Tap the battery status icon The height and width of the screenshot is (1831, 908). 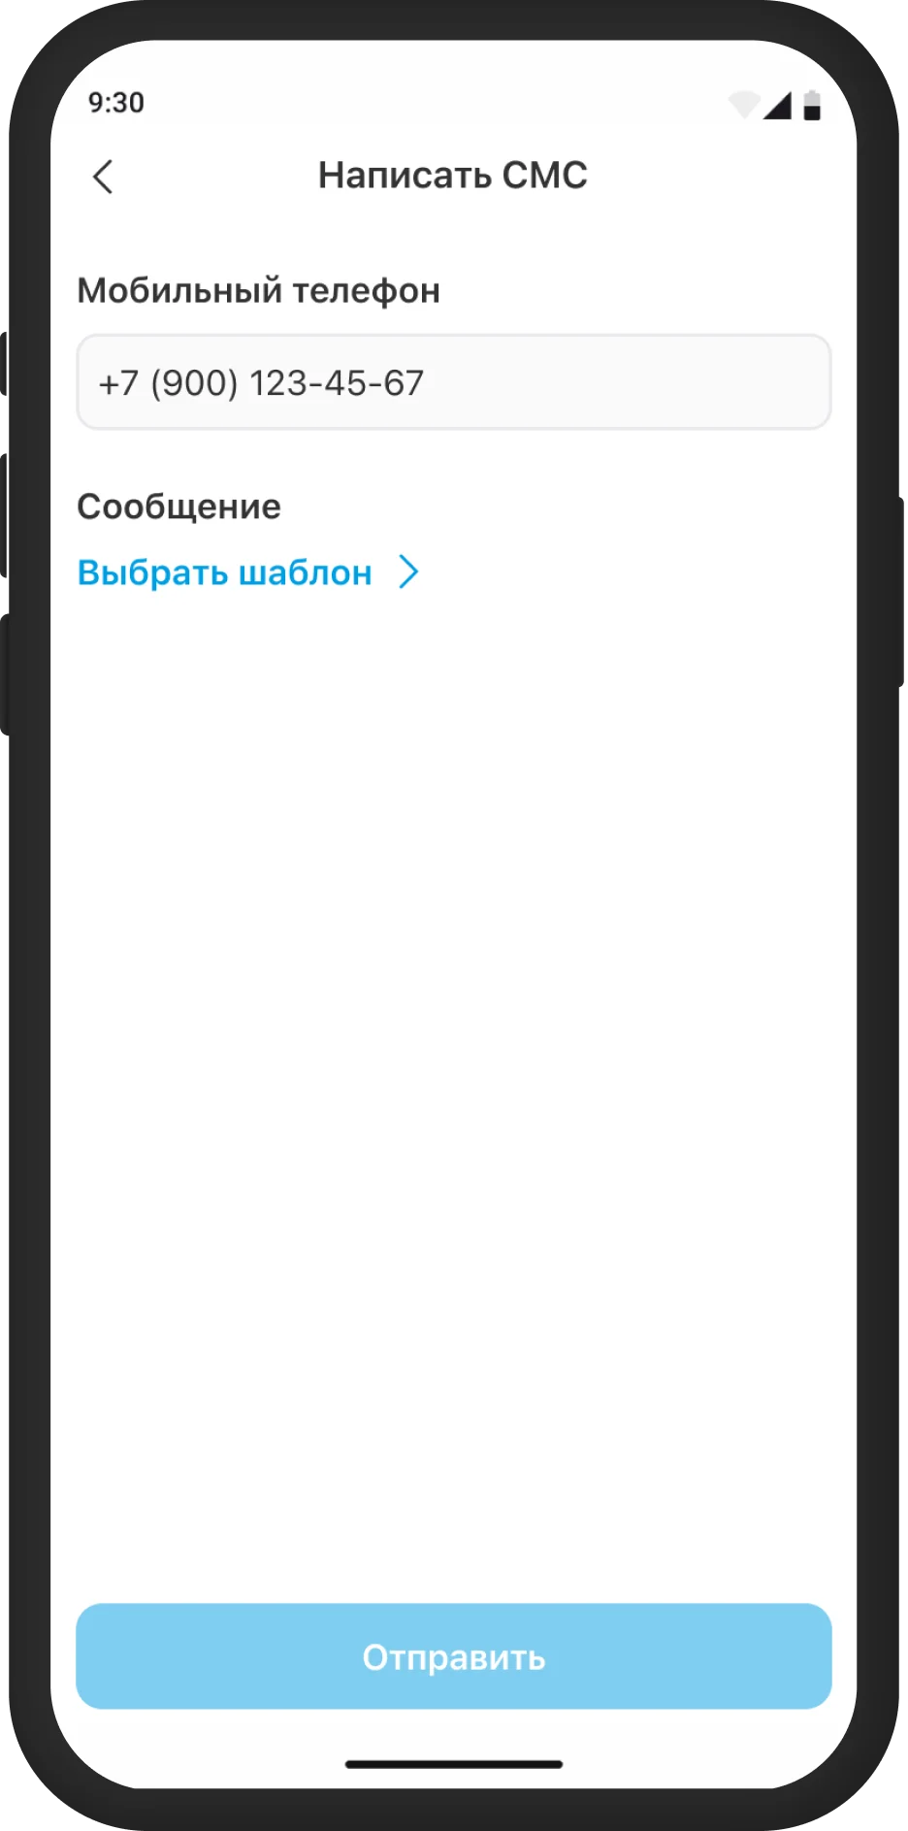click(x=813, y=105)
